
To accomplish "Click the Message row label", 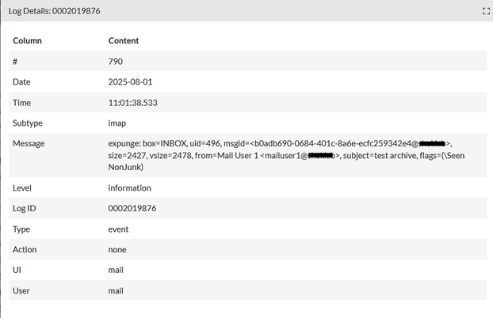I will pyautogui.click(x=29, y=143).
